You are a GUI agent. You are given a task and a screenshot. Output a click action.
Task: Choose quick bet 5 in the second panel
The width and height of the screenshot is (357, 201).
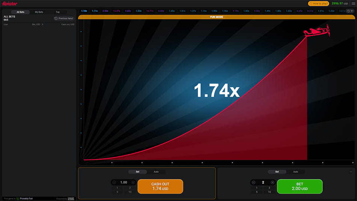pyautogui.click(x=257, y=192)
